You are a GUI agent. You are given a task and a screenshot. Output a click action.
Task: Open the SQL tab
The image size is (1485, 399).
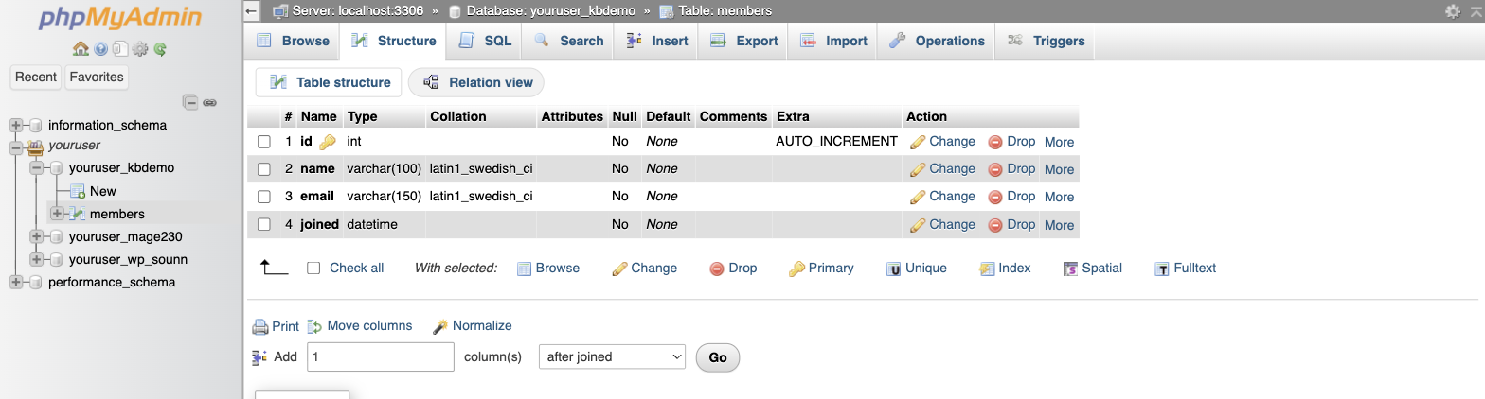click(x=485, y=41)
